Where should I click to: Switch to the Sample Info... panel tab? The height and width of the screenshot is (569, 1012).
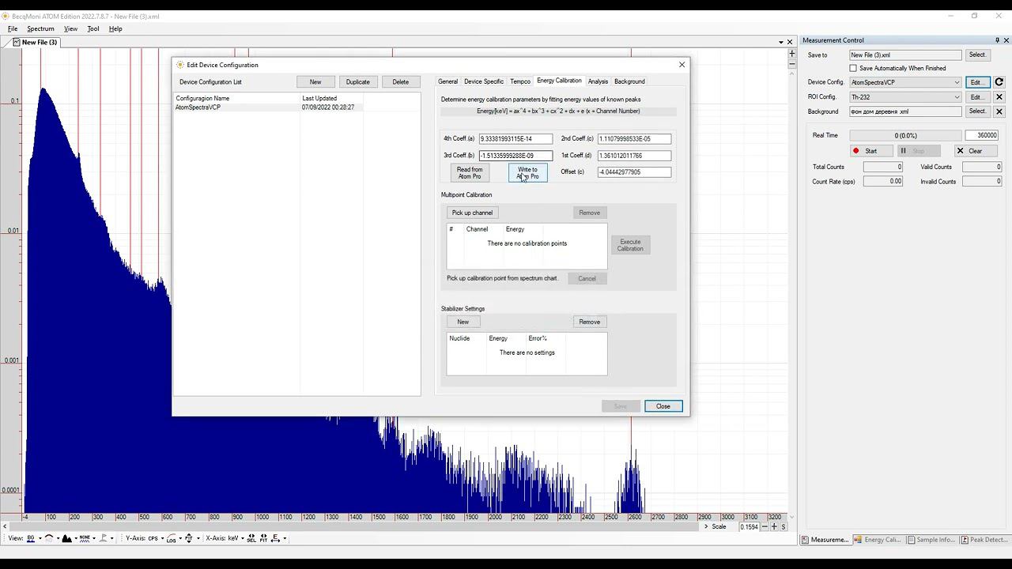click(x=931, y=540)
